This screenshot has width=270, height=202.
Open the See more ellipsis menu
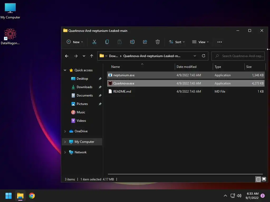point(220,42)
